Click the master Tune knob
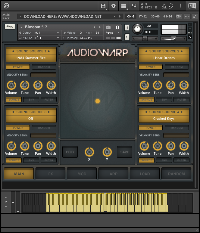200x233 pixels. [x=137, y=29]
